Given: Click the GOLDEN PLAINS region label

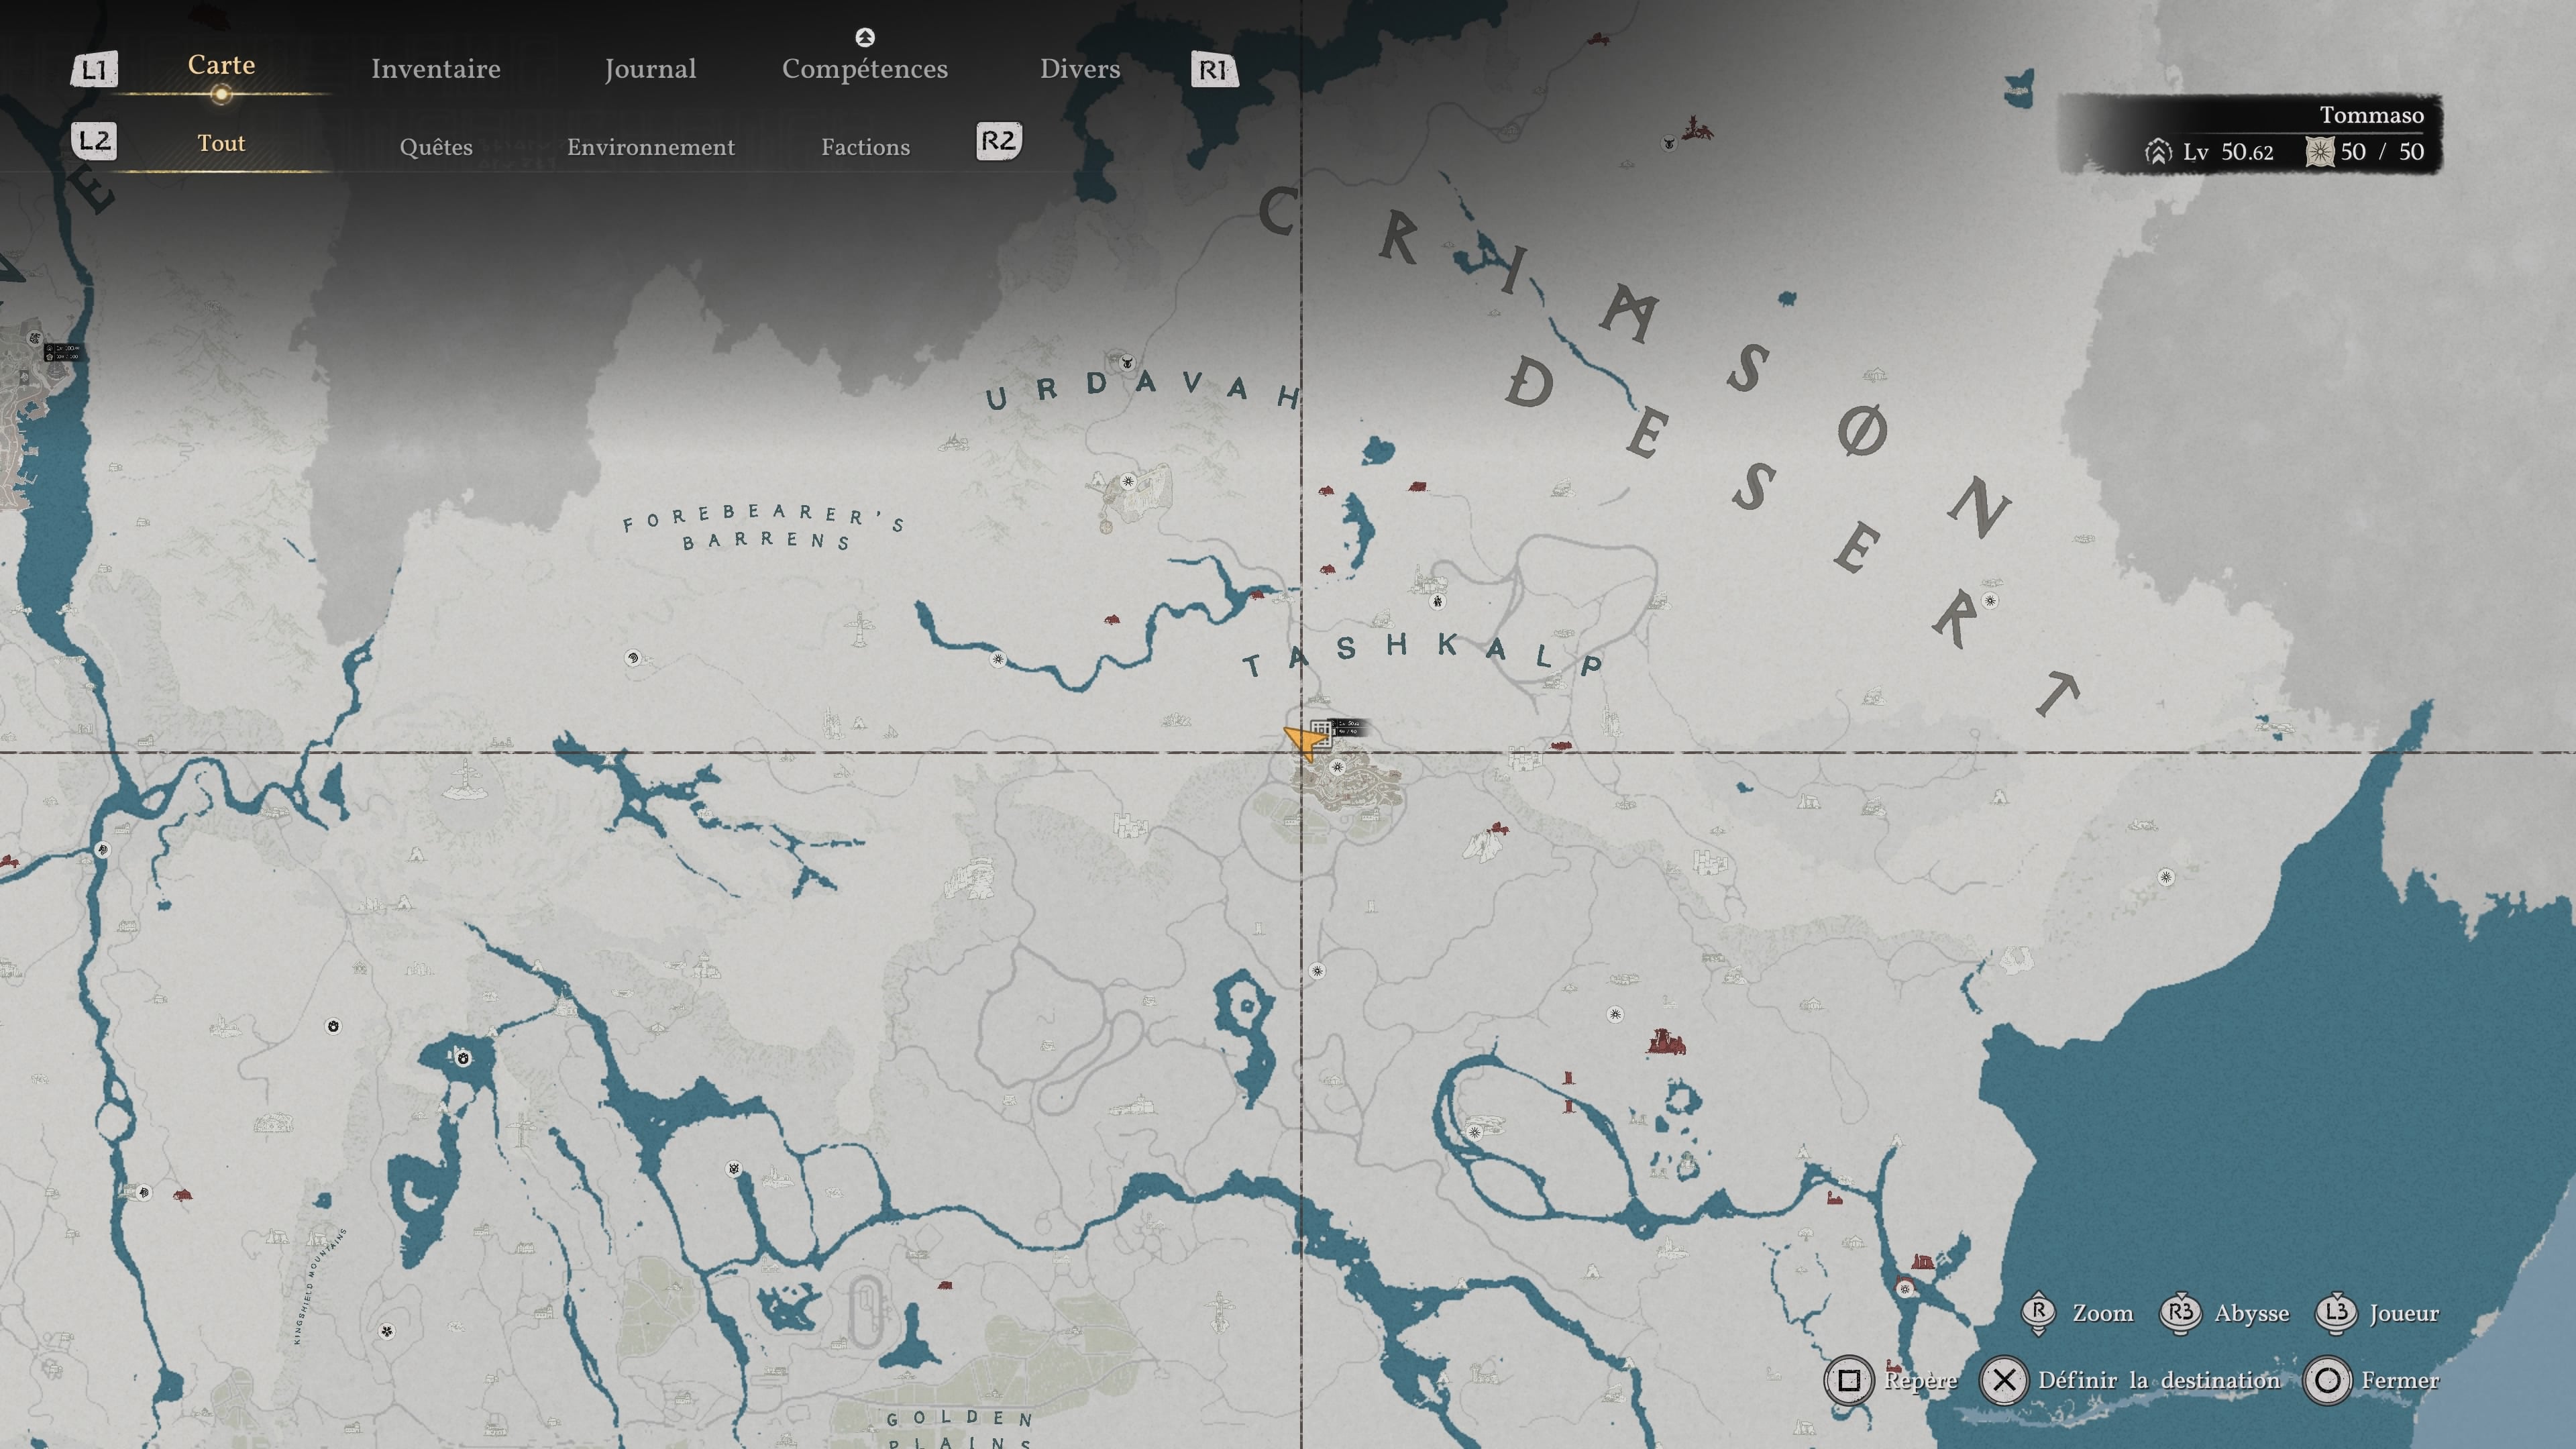Looking at the screenshot, I should tap(960, 1430).
